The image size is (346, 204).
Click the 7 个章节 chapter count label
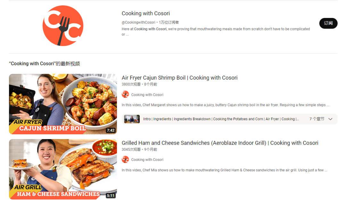(317, 119)
